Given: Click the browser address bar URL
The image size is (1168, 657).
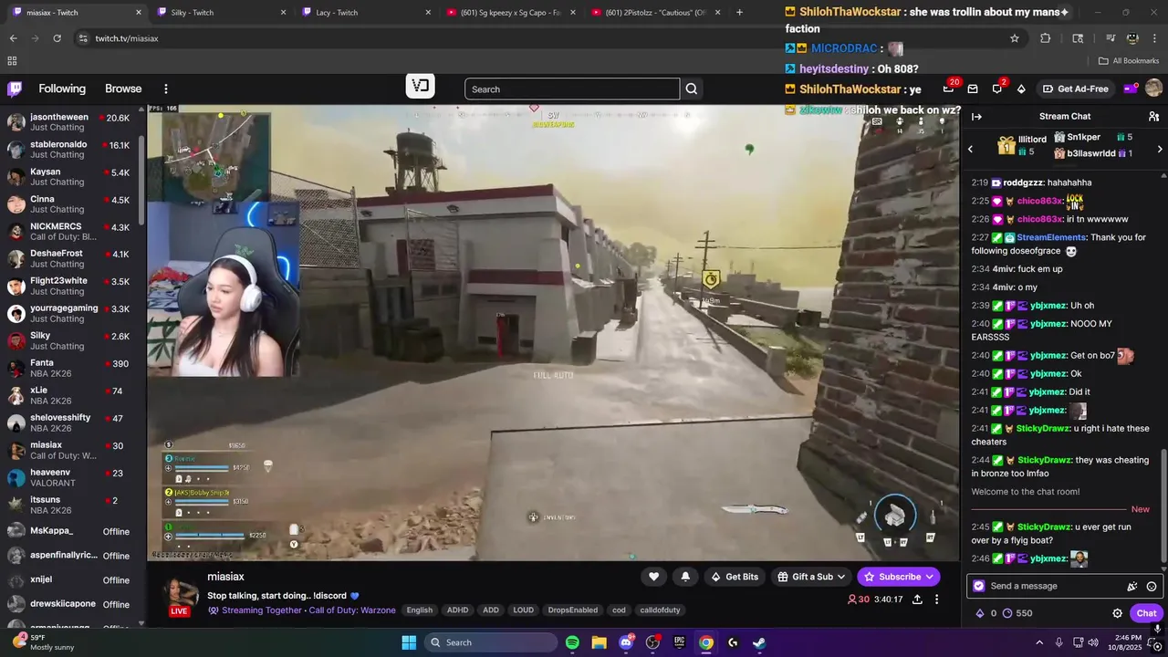Looking at the screenshot, I should 127,38.
